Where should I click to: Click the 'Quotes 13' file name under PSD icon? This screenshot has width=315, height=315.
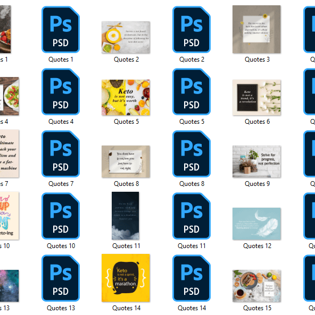pyautogui.click(x=61, y=308)
